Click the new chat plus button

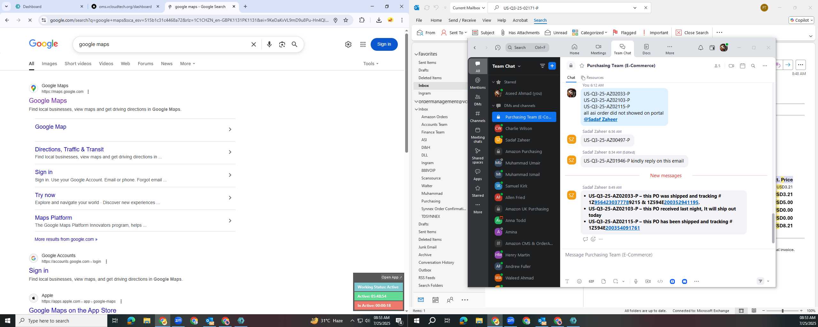(x=552, y=66)
